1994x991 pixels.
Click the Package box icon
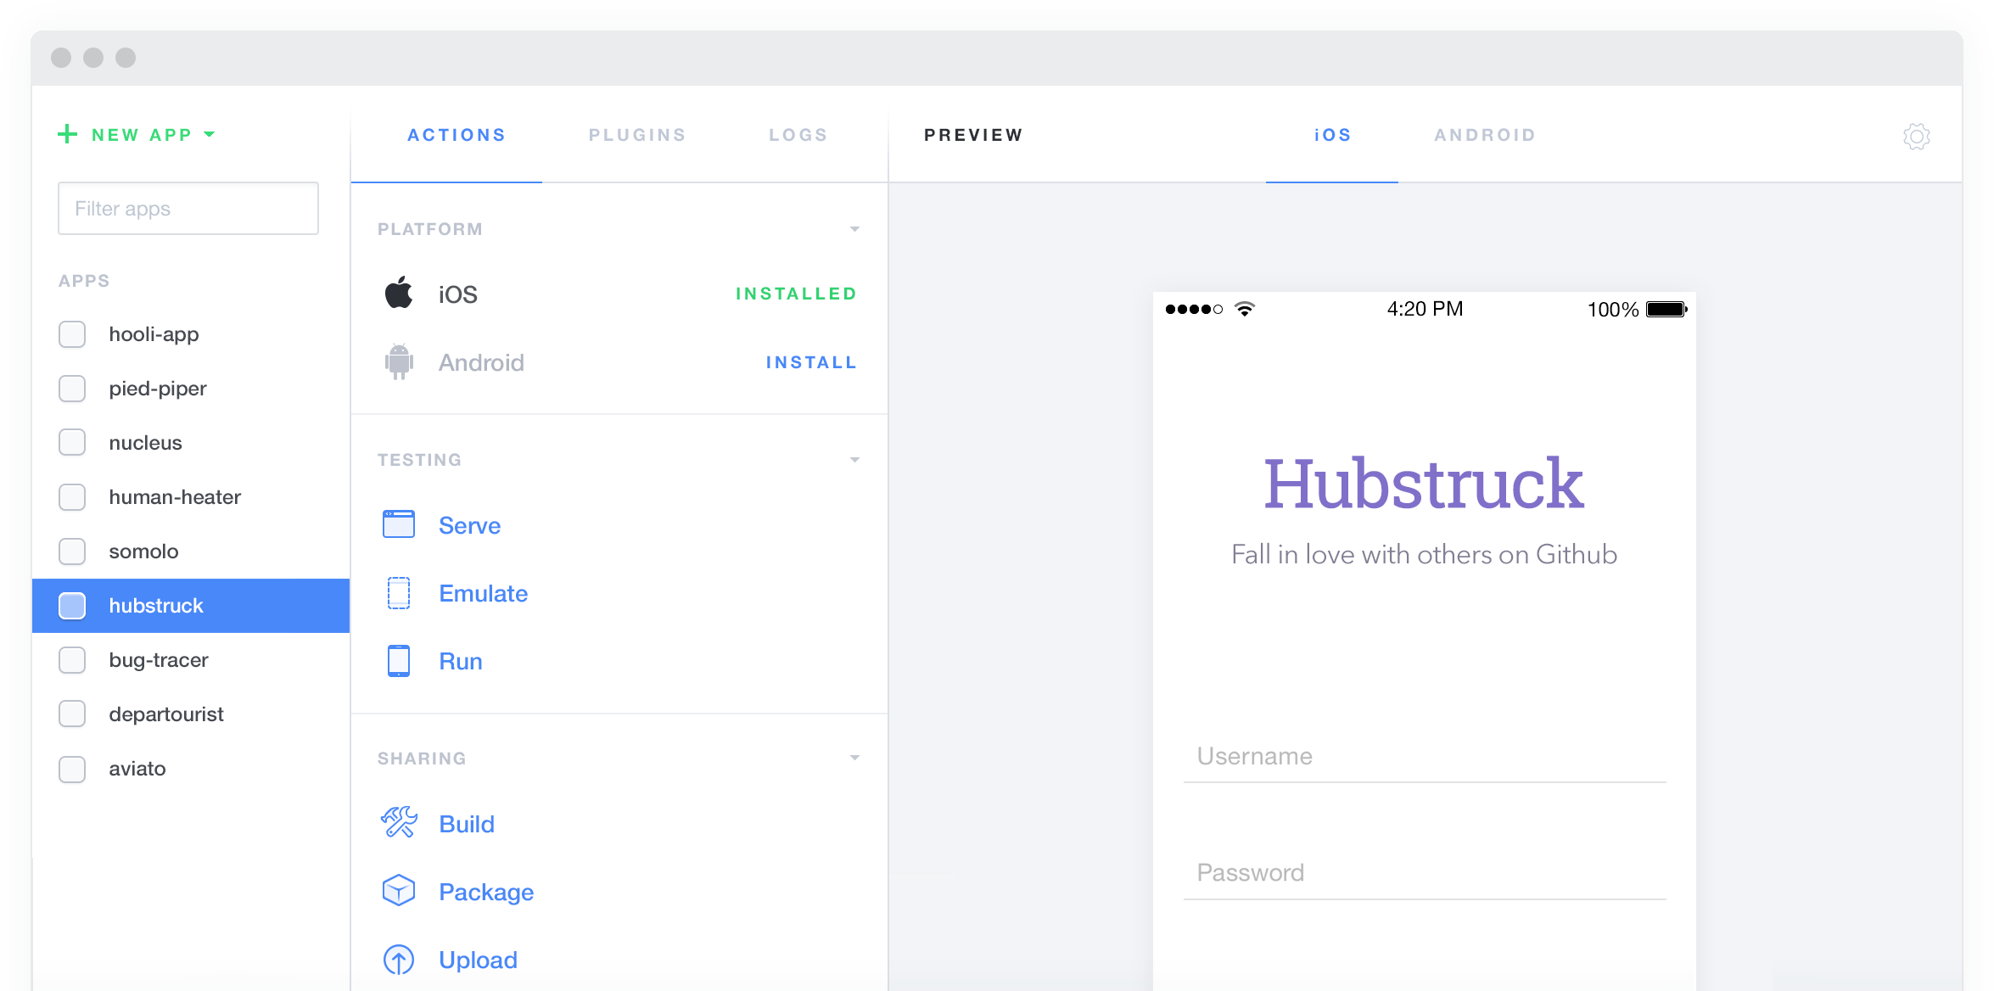[x=398, y=891]
